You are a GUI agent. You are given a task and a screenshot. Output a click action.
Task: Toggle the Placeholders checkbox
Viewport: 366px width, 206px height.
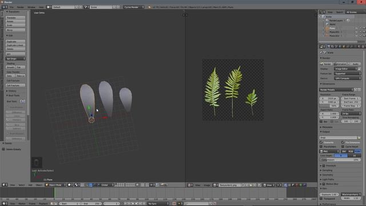click(321, 146)
